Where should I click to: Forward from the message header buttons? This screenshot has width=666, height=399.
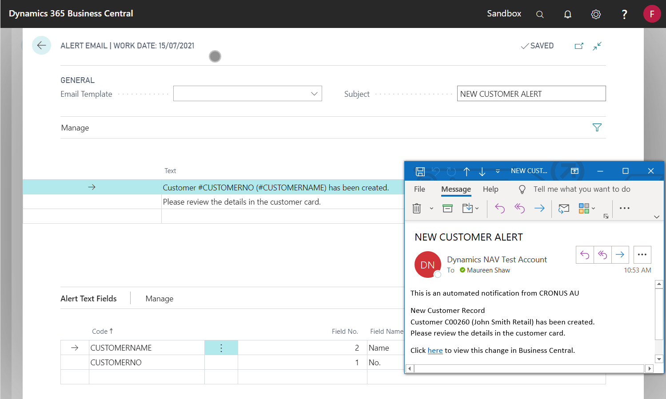[620, 255]
